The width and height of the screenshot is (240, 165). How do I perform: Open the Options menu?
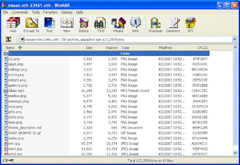coord(67,12)
